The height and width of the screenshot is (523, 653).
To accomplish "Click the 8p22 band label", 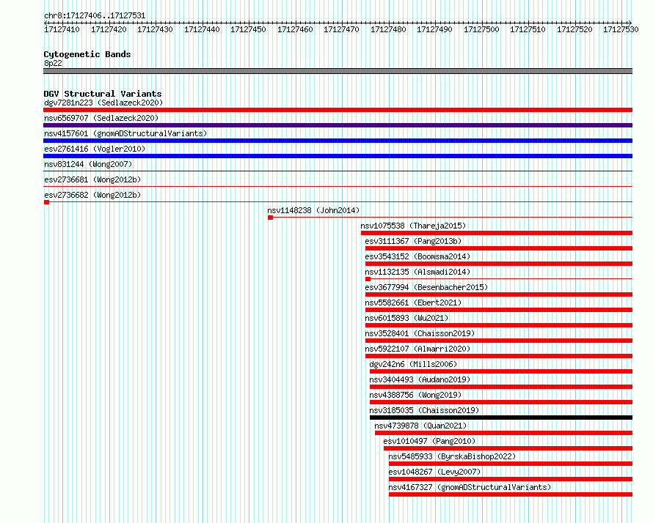I will pyautogui.click(x=53, y=63).
